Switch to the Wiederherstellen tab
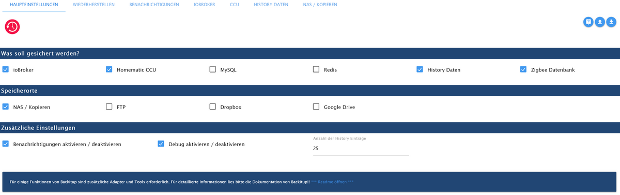620x195 pixels. pyautogui.click(x=94, y=5)
